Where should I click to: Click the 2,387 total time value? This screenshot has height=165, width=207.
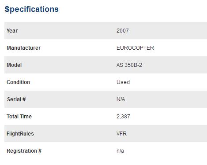[x=123, y=117]
